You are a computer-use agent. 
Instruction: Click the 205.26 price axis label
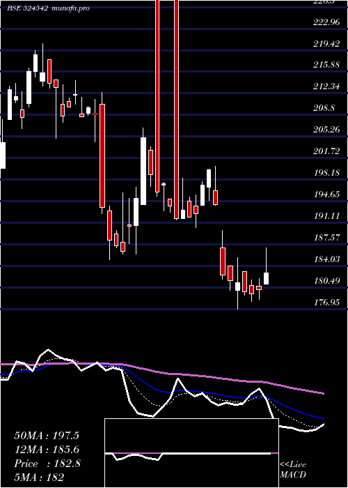(326, 130)
